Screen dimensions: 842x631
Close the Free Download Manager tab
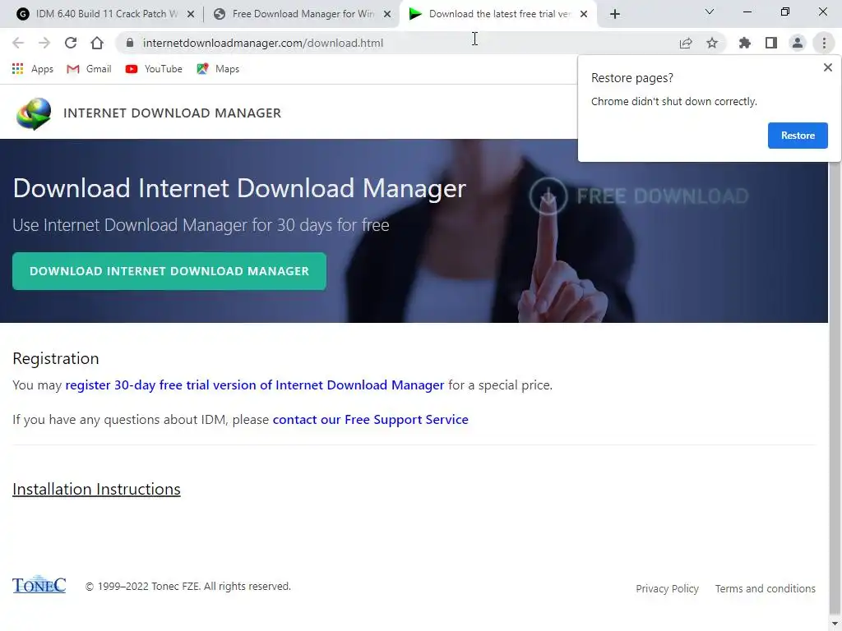[387, 14]
